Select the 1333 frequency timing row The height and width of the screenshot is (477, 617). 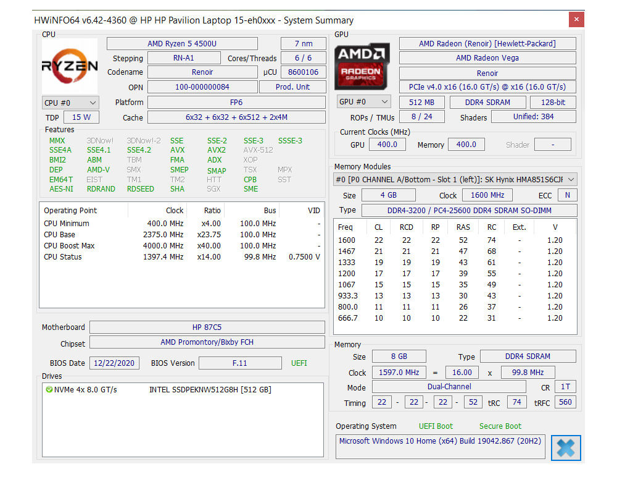click(455, 262)
